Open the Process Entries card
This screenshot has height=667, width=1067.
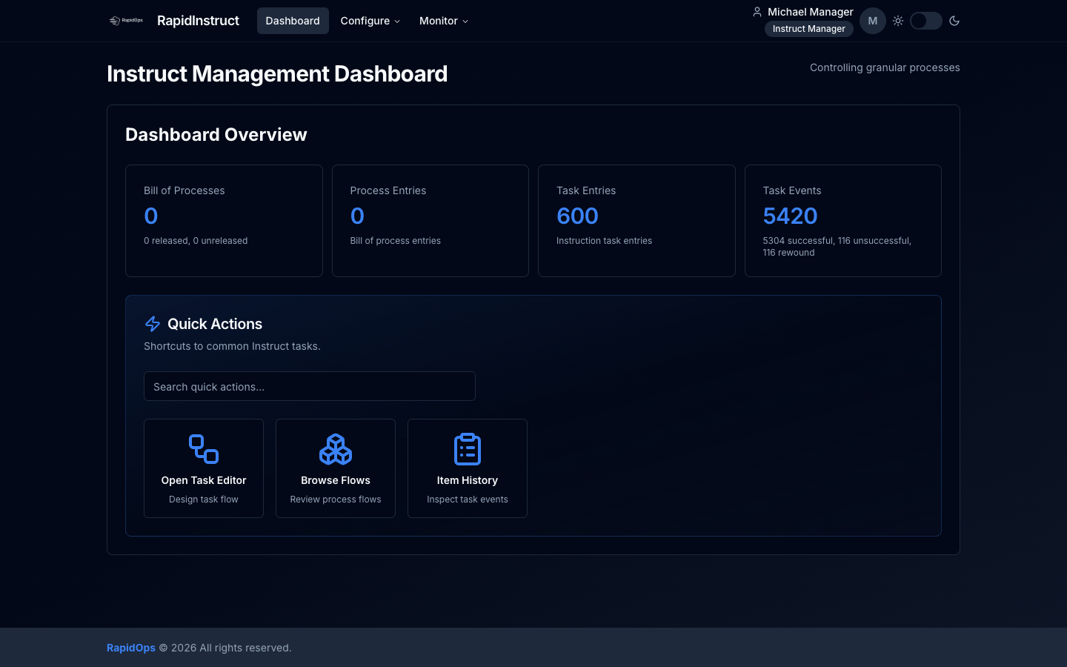pos(431,221)
